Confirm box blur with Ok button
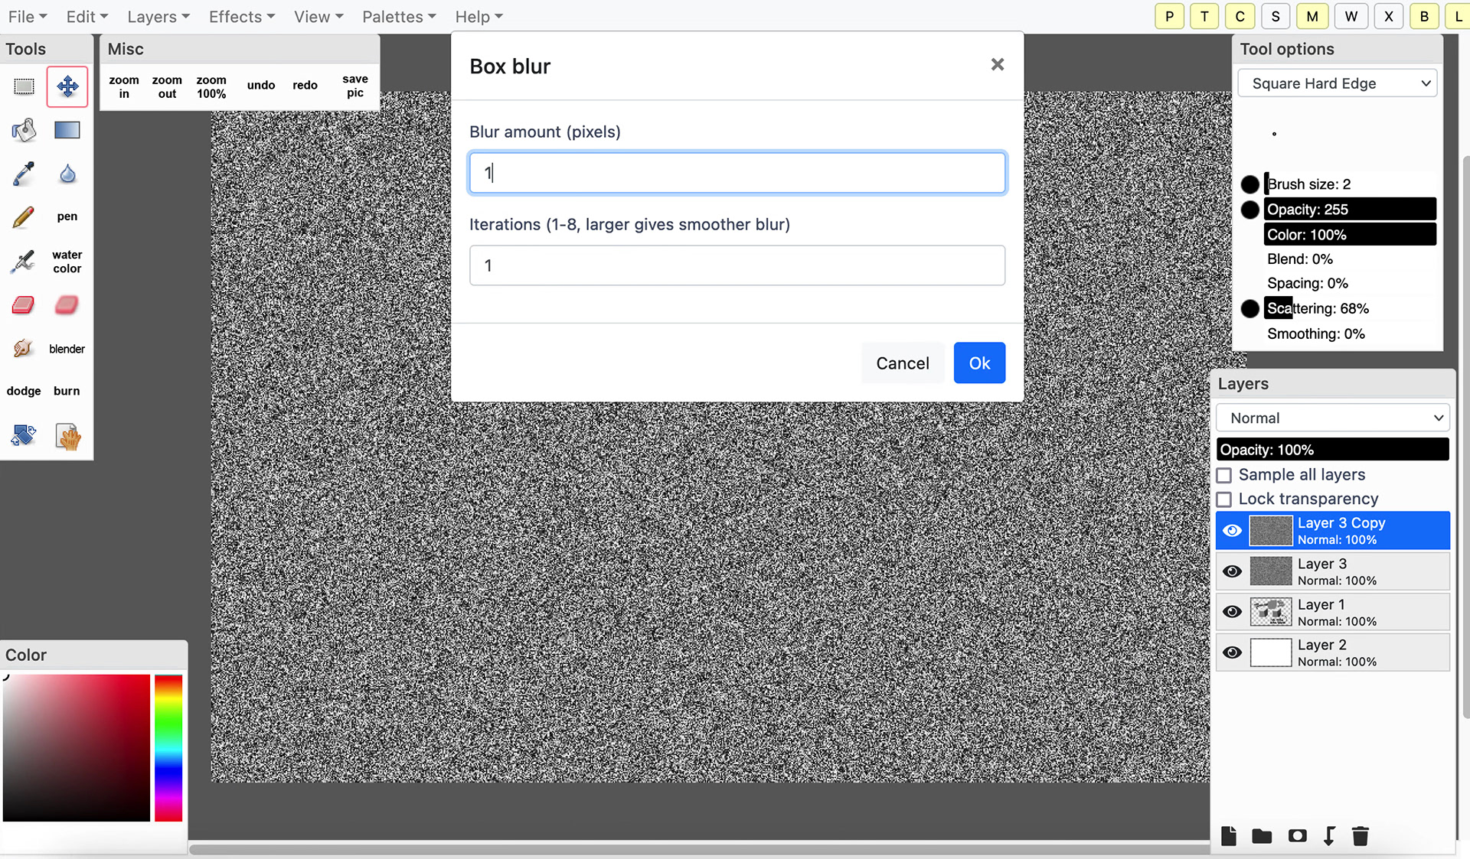Screen dimensions: 1470x859 [978, 363]
